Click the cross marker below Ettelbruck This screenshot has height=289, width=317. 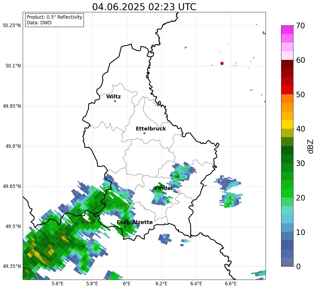point(144,133)
